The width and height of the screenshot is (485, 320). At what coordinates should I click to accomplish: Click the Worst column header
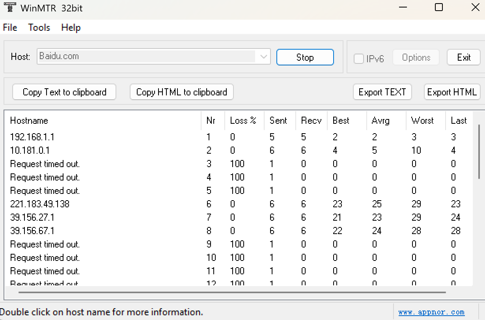click(x=426, y=121)
